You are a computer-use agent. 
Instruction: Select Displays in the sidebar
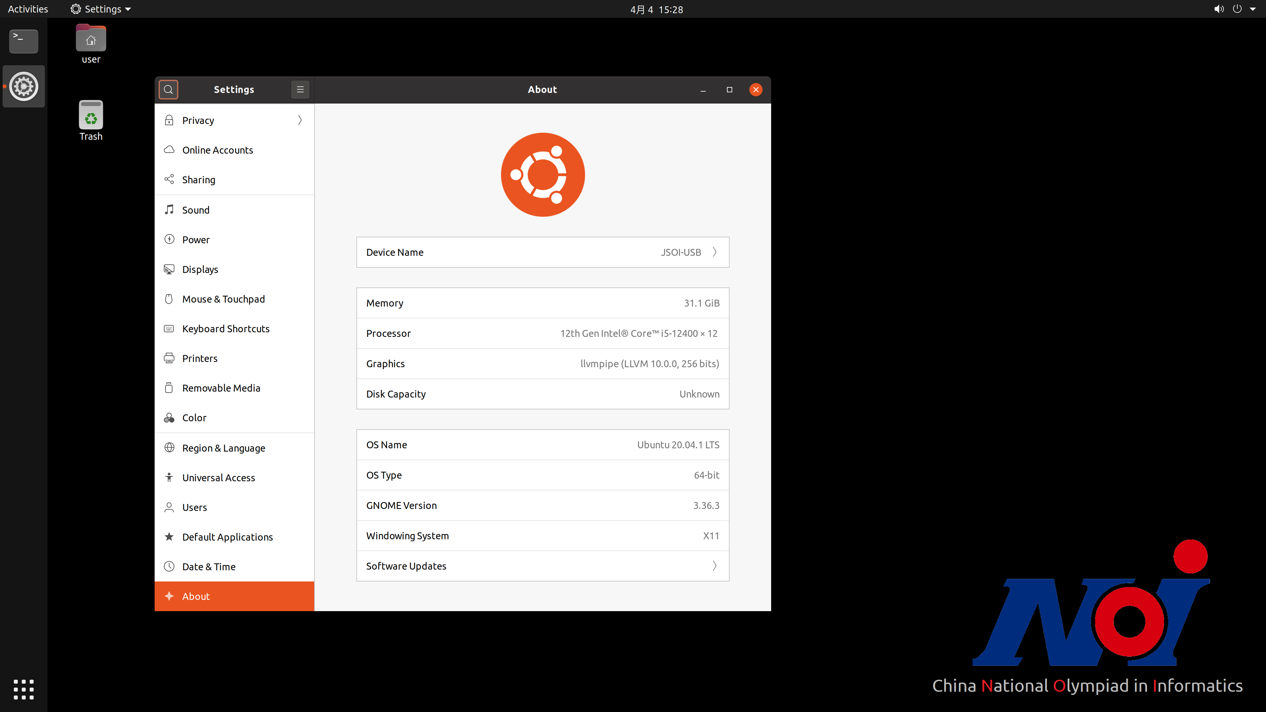pos(200,269)
